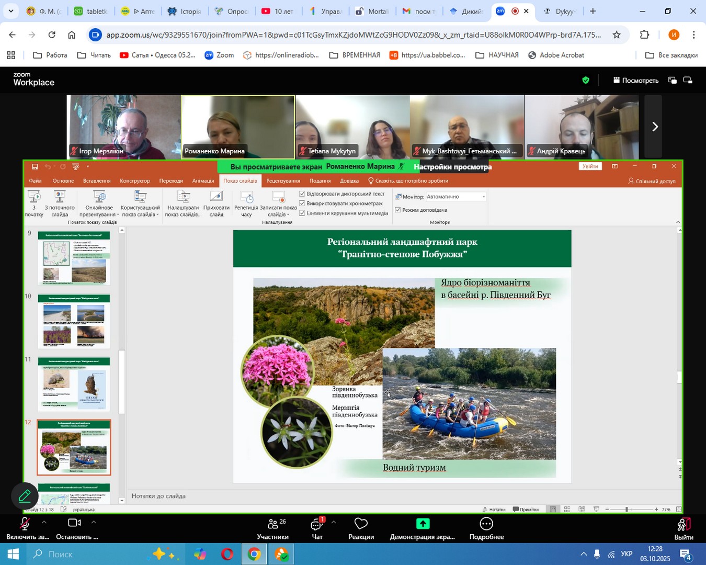Switch to the Анімація ribbon tab
The image size is (706, 565).
tap(203, 181)
